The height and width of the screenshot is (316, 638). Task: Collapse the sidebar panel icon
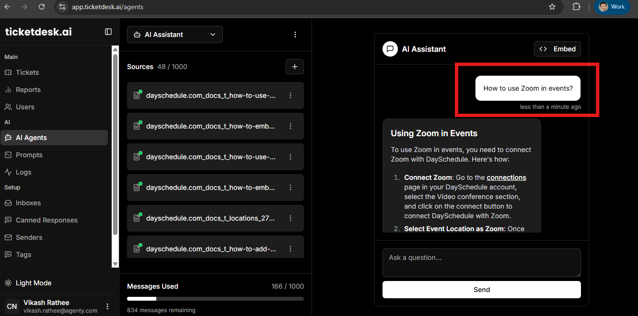pos(108,32)
